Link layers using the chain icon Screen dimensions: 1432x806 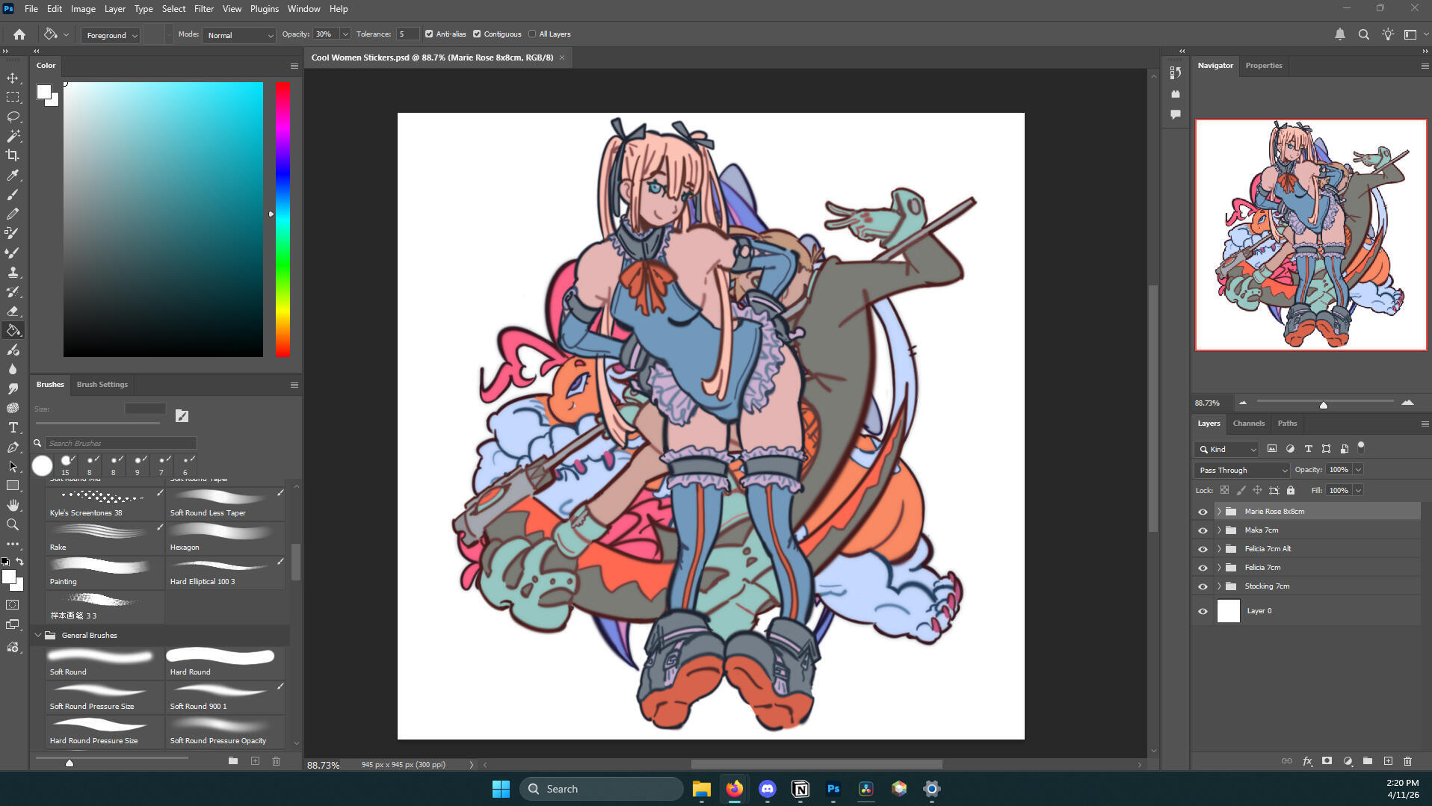1287,761
